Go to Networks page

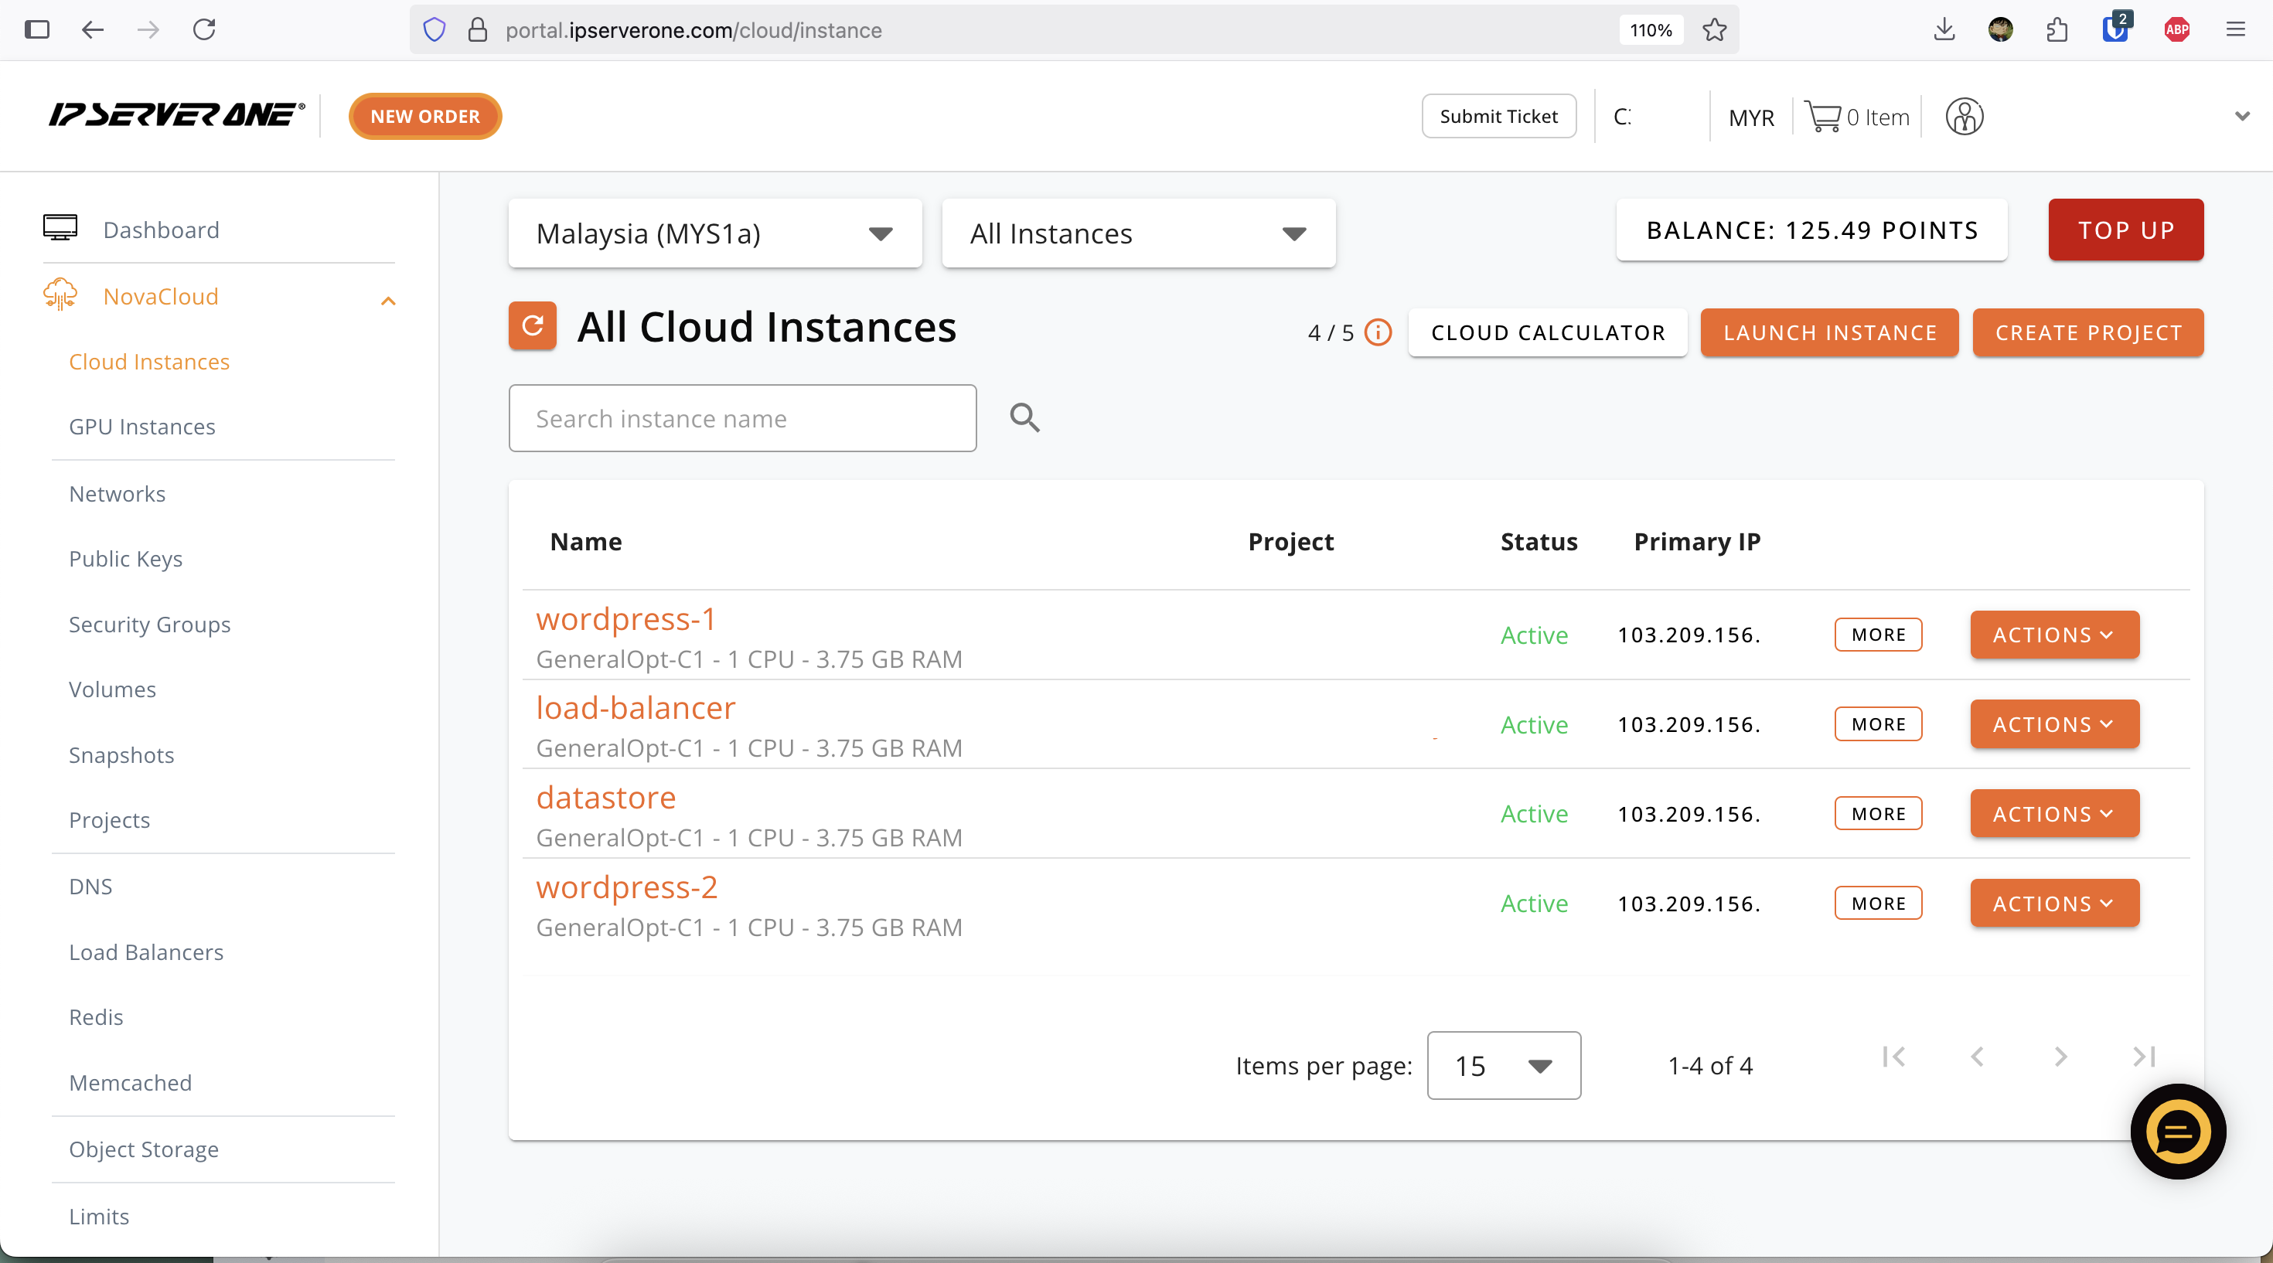[118, 493]
